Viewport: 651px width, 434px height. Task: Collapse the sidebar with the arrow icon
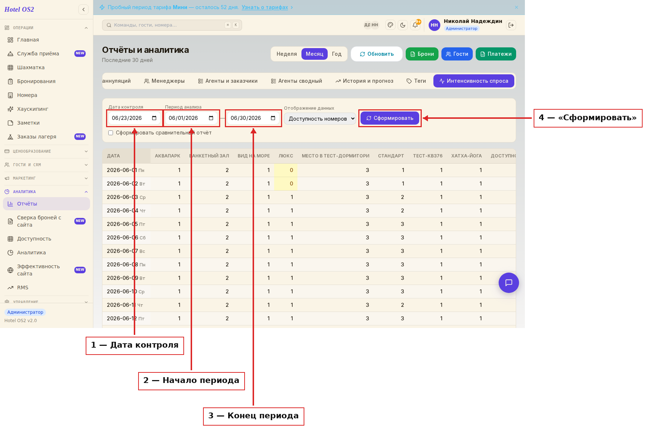pyautogui.click(x=83, y=9)
